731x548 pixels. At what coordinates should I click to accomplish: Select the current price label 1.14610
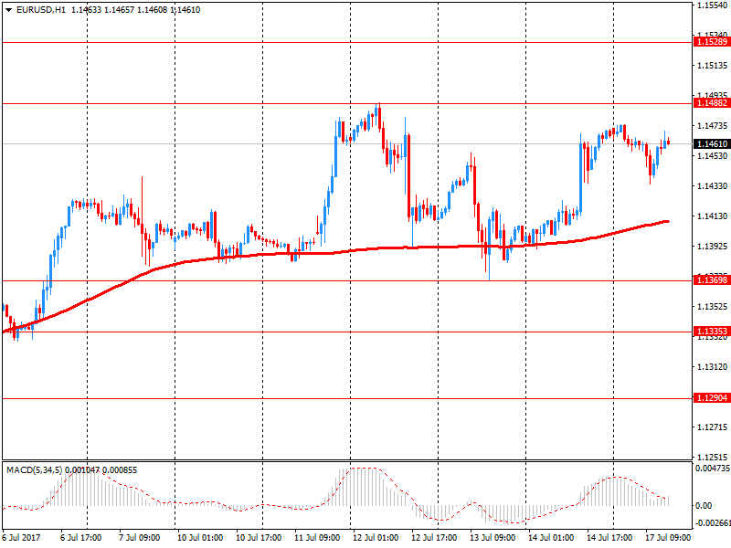[x=712, y=144]
